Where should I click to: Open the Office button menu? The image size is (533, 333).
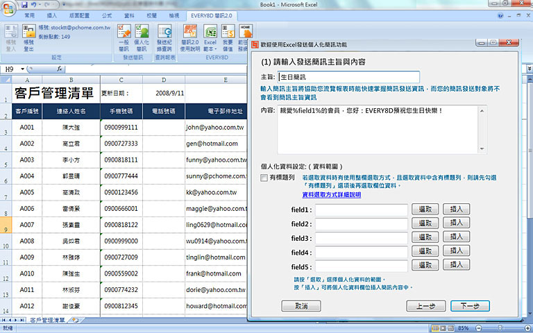click(x=8, y=8)
